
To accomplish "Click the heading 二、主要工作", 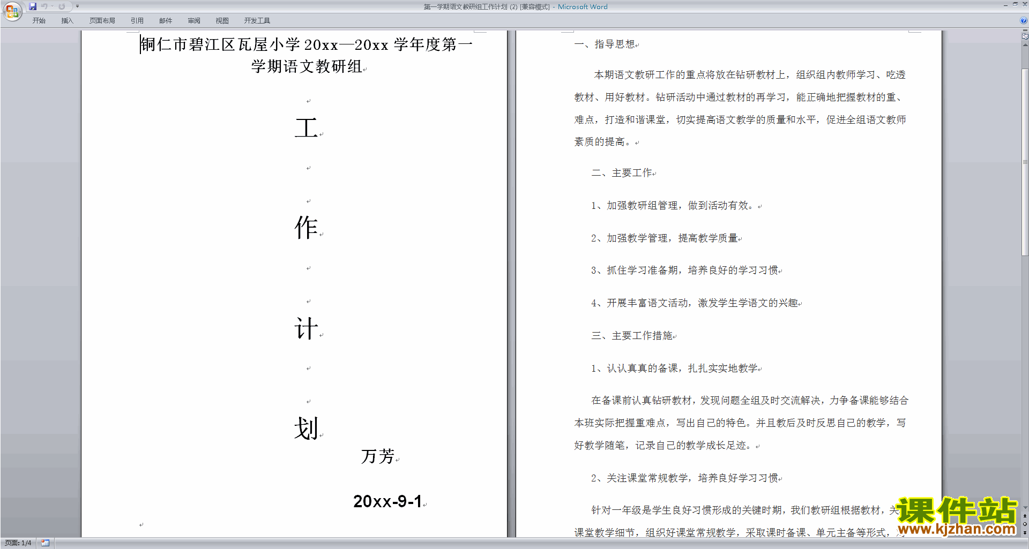I will coord(622,173).
